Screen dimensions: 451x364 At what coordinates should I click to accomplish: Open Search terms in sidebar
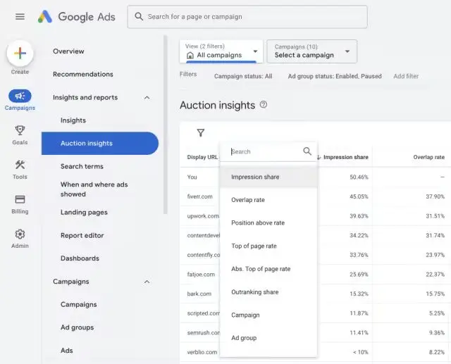82,167
